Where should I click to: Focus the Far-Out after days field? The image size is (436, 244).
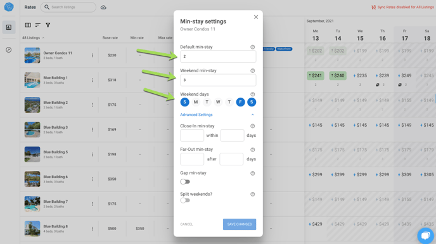pyautogui.click(x=231, y=159)
